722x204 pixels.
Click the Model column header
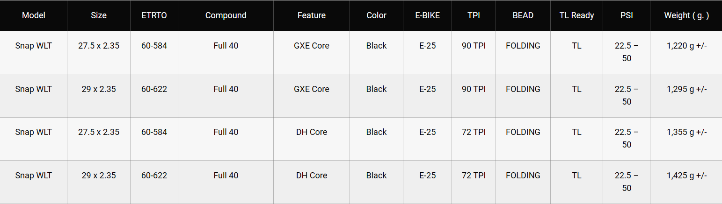[x=33, y=15]
